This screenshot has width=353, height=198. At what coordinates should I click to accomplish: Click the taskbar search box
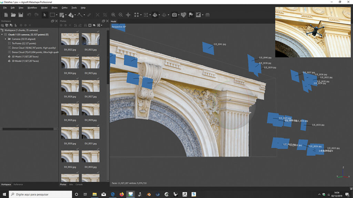coord(41,194)
